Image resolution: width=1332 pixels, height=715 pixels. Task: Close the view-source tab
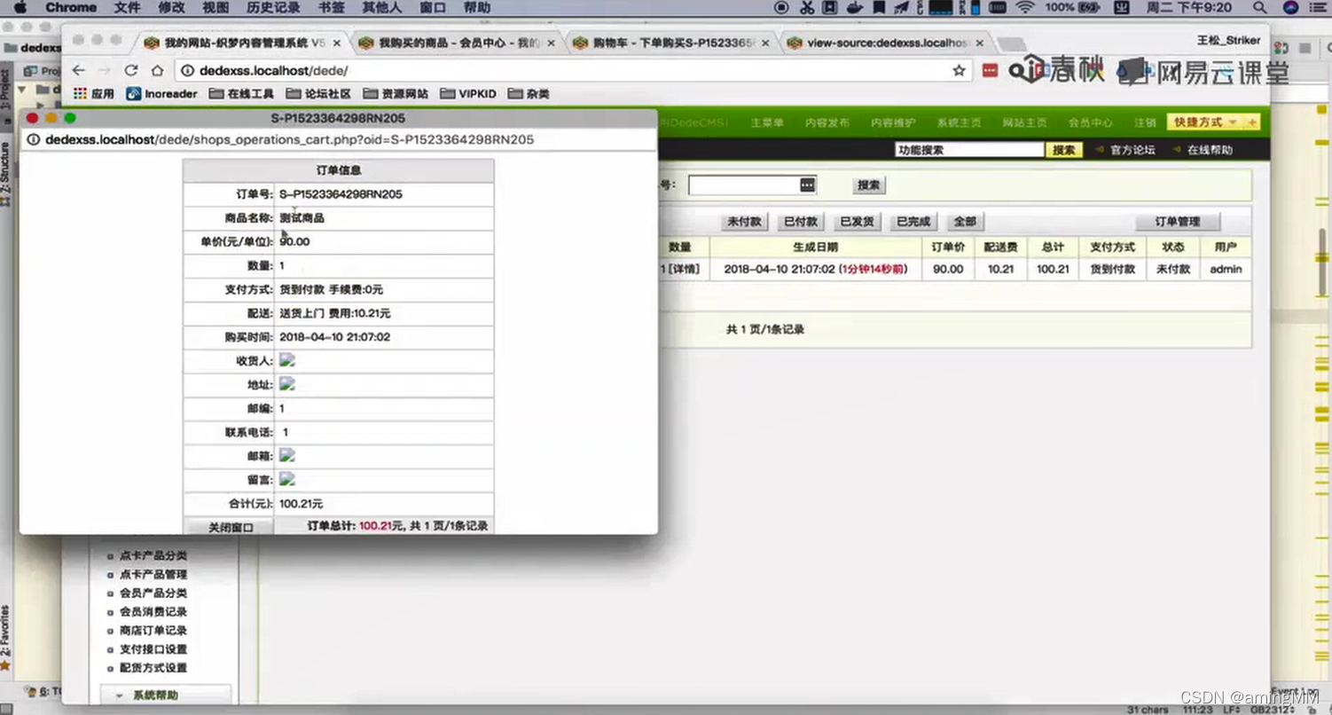(x=980, y=43)
